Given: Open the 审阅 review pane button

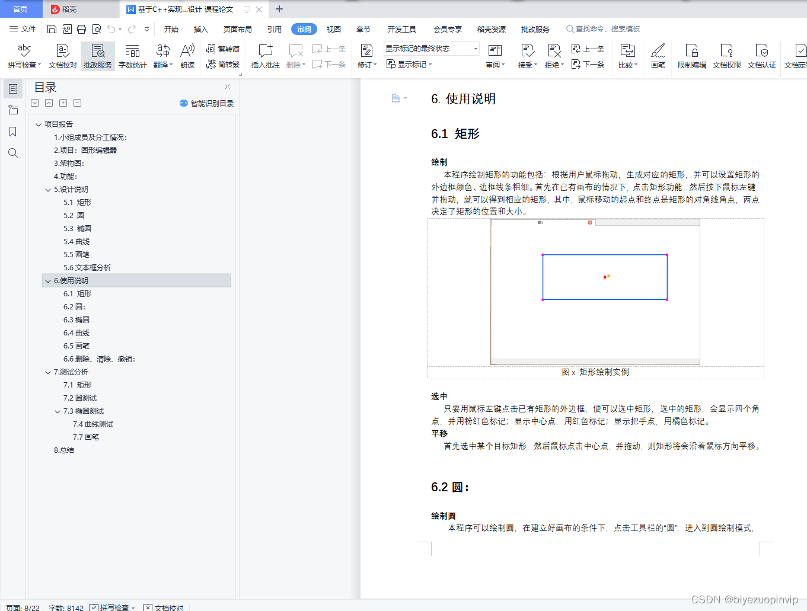Looking at the screenshot, I should (x=495, y=56).
